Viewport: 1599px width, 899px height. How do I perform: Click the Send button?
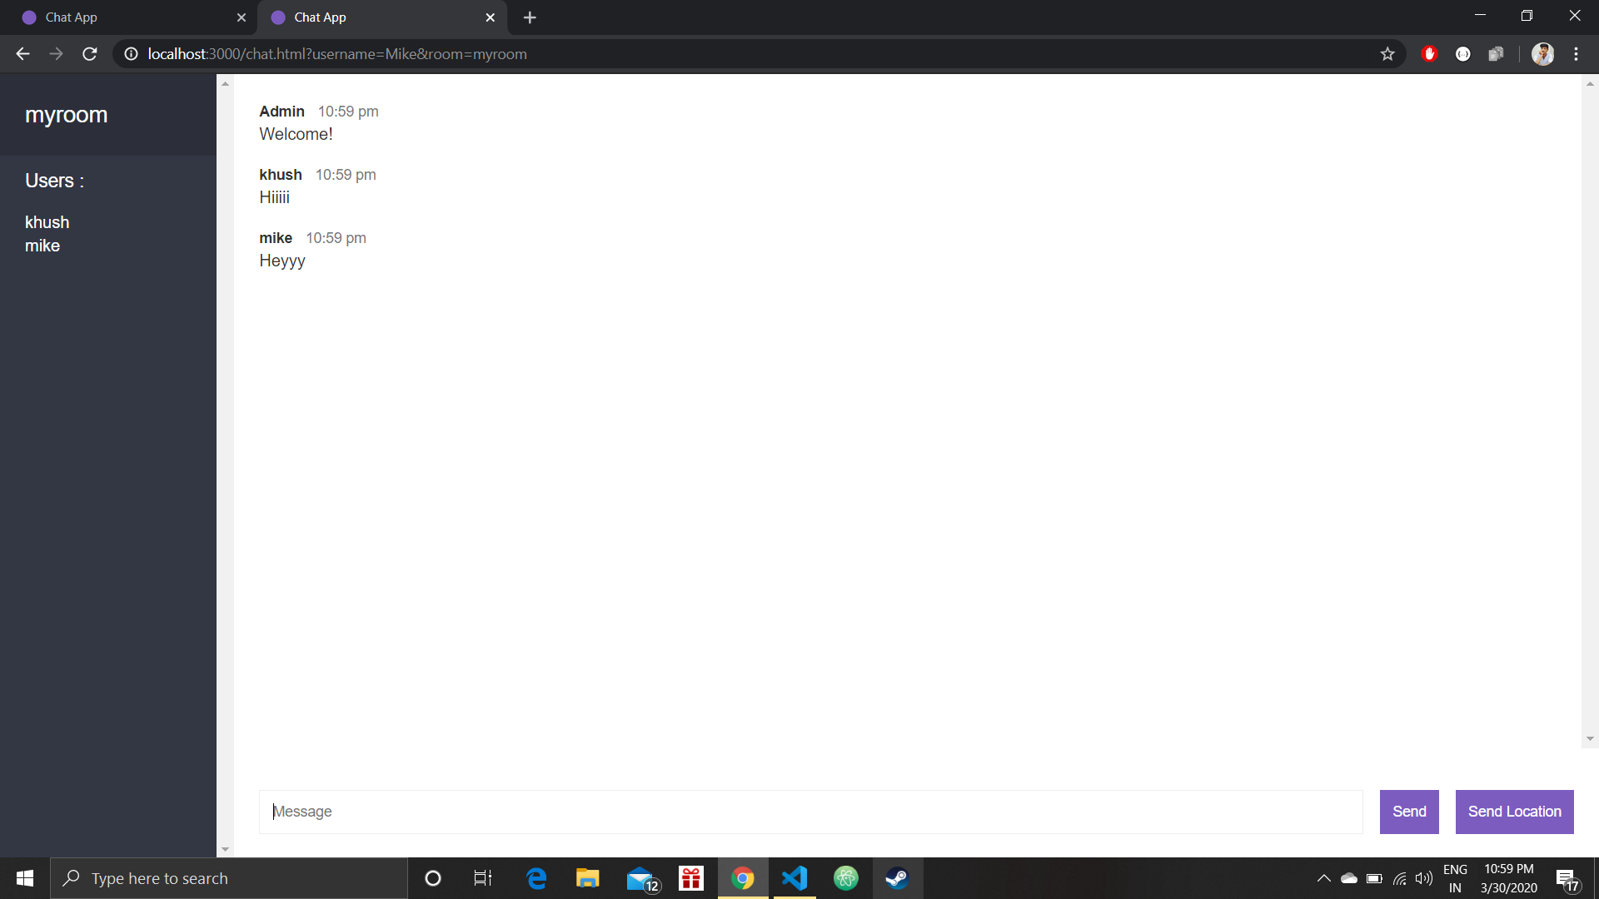click(x=1408, y=812)
